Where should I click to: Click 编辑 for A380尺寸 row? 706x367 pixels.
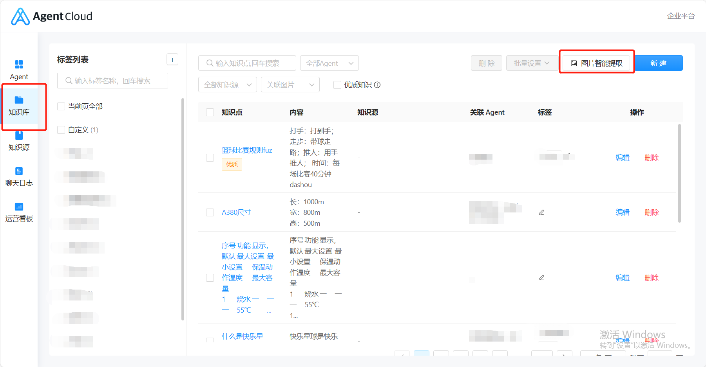click(623, 212)
